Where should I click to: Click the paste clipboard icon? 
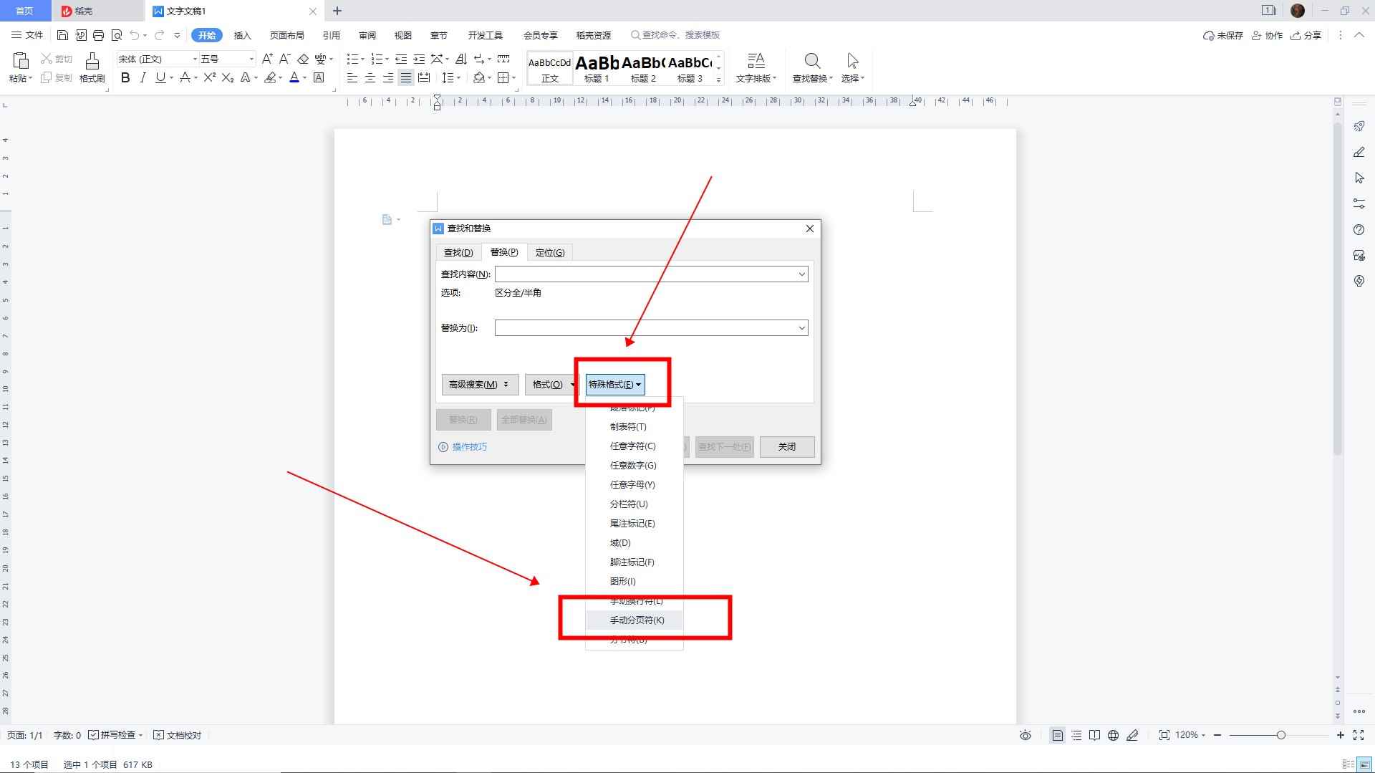(20, 62)
